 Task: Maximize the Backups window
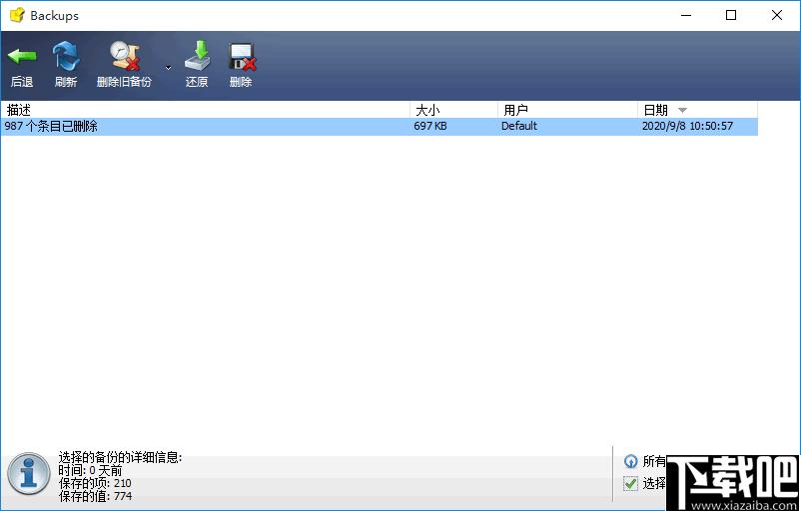point(731,15)
